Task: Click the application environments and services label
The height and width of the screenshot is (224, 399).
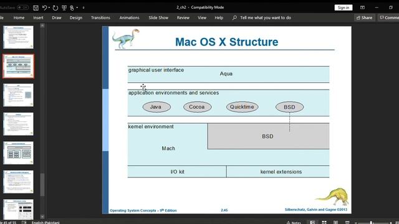Action: 173,93
